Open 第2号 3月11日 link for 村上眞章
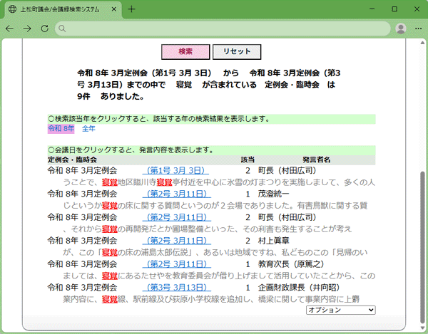Screen dimensions: 428x334 tap(177, 241)
